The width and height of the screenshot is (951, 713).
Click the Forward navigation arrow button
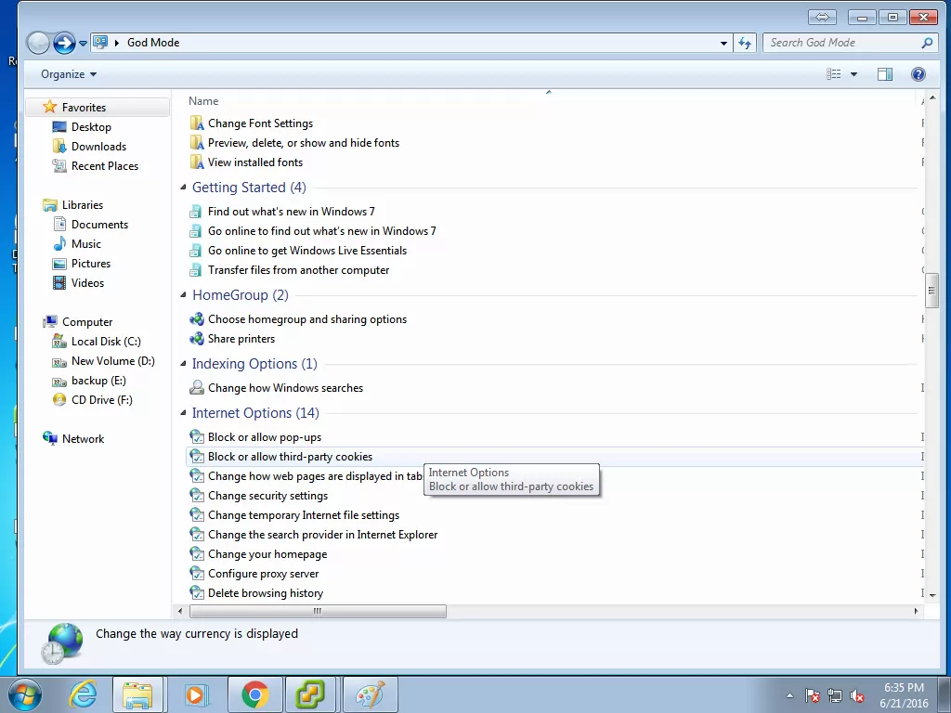tap(64, 43)
